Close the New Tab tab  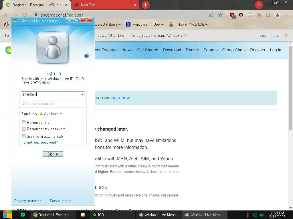point(135,5)
